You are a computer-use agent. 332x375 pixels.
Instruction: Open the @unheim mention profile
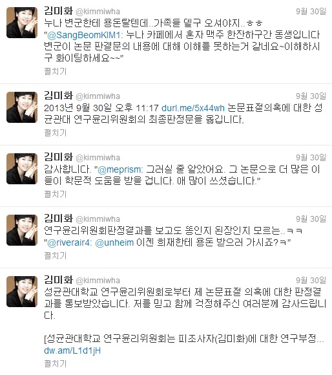[x=114, y=242]
